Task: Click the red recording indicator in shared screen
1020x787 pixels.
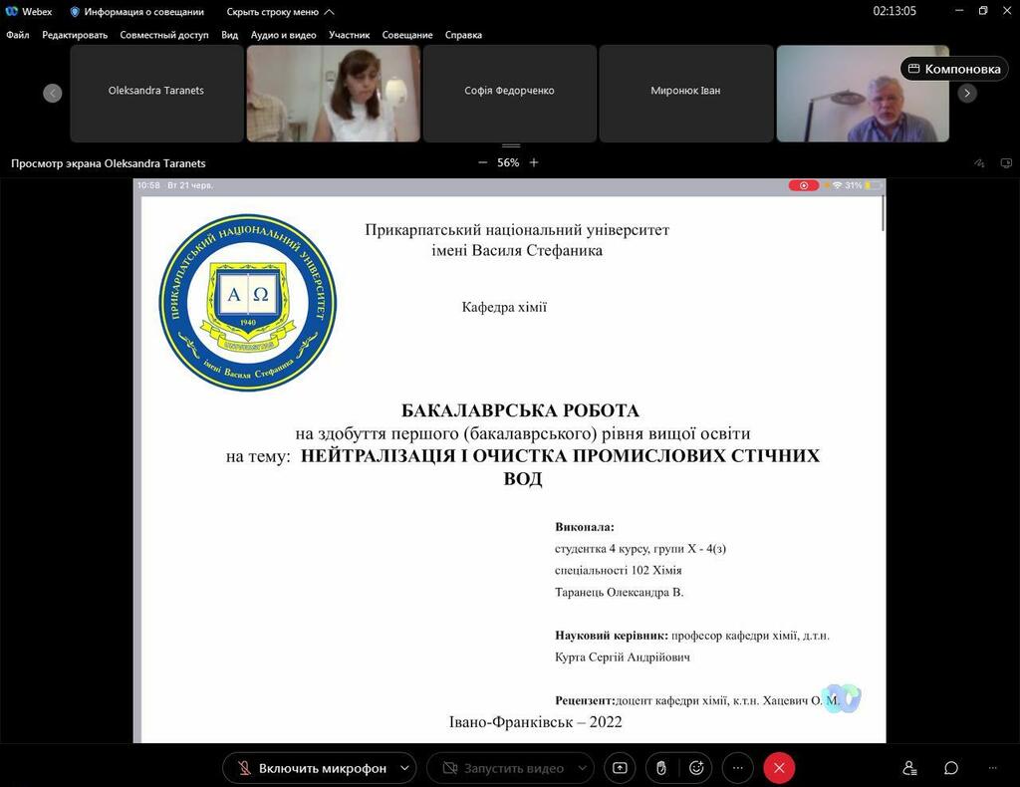Action: pyautogui.click(x=804, y=185)
